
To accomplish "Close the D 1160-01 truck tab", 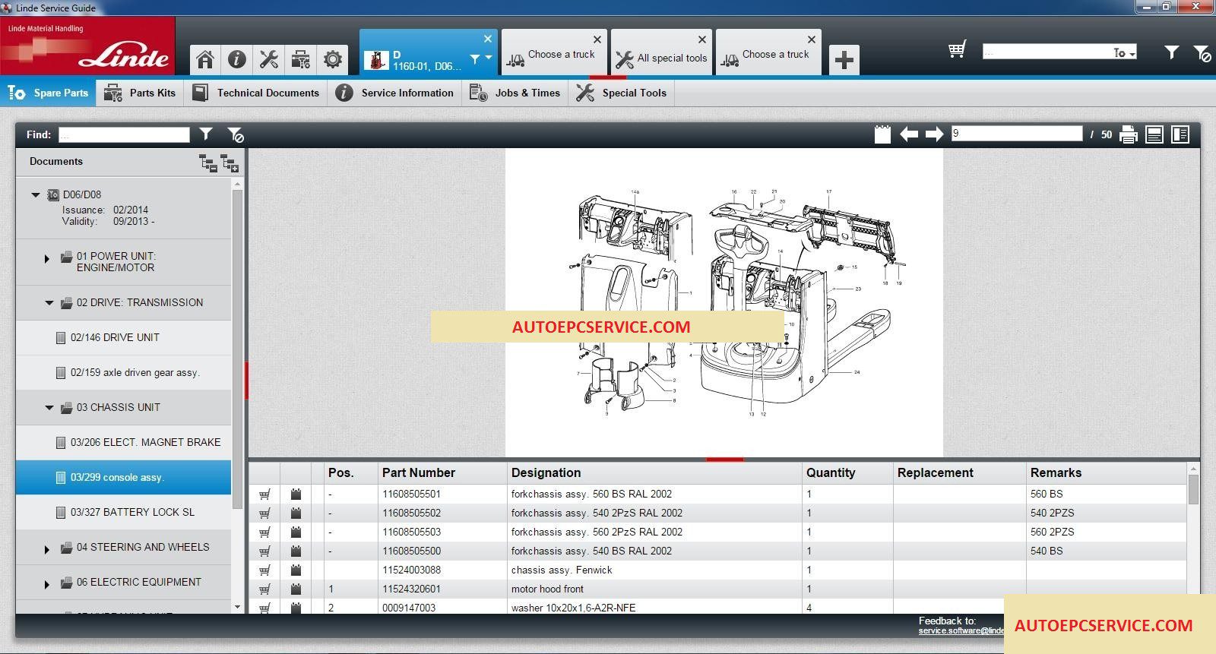I will [x=488, y=39].
